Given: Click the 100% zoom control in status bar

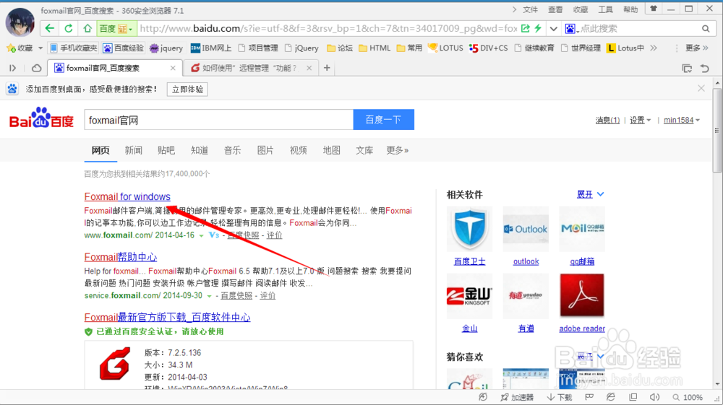Looking at the screenshot, I should click(x=688, y=397).
